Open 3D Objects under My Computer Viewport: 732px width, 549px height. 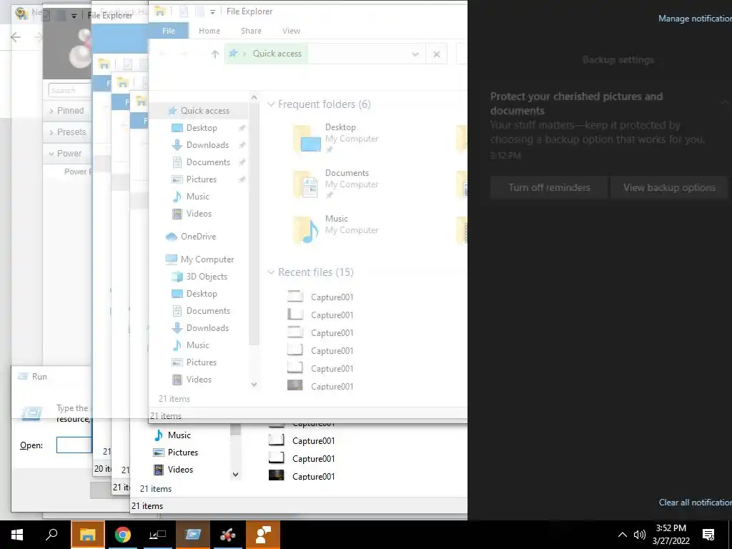coord(207,277)
